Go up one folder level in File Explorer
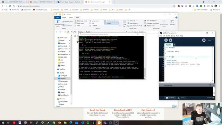Screen dimensions: 222x125 click(x=65, y=32)
